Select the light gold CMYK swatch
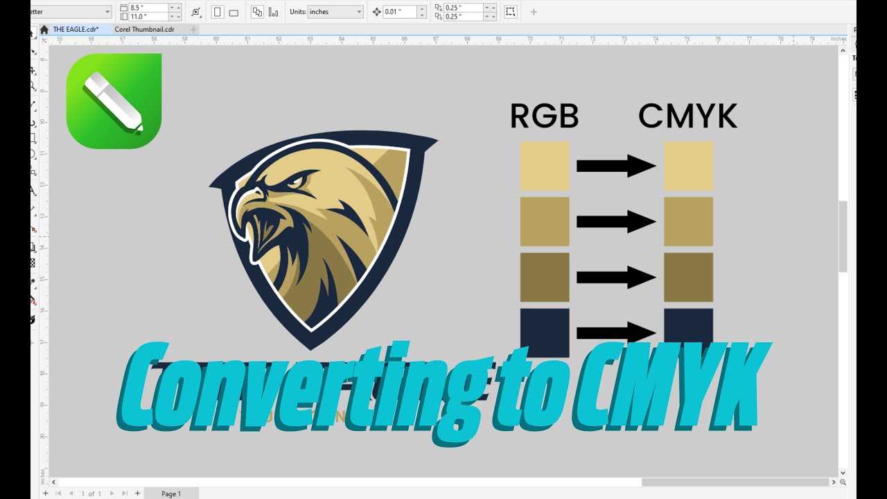 (x=688, y=166)
